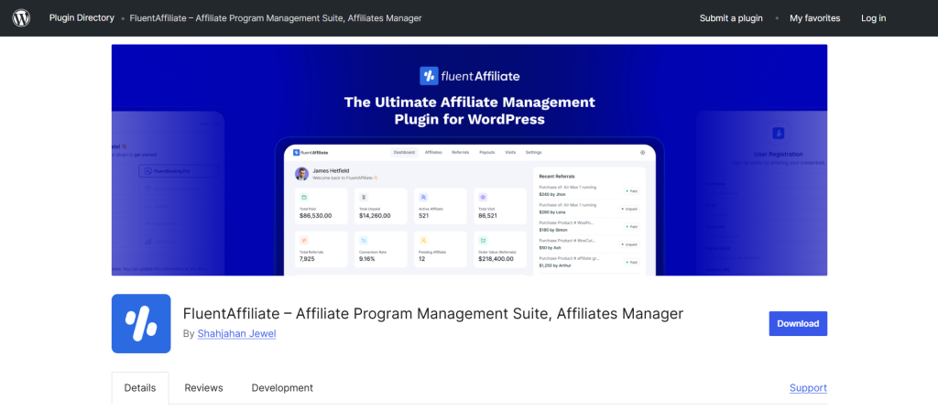Click the James Hetfield avatar in banner
This screenshot has height=411, width=938.
click(x=302, y=174)
